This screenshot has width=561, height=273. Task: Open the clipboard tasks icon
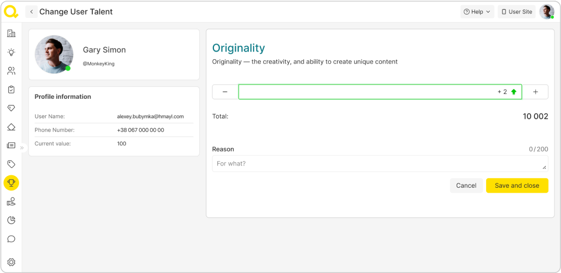[11, 90]
